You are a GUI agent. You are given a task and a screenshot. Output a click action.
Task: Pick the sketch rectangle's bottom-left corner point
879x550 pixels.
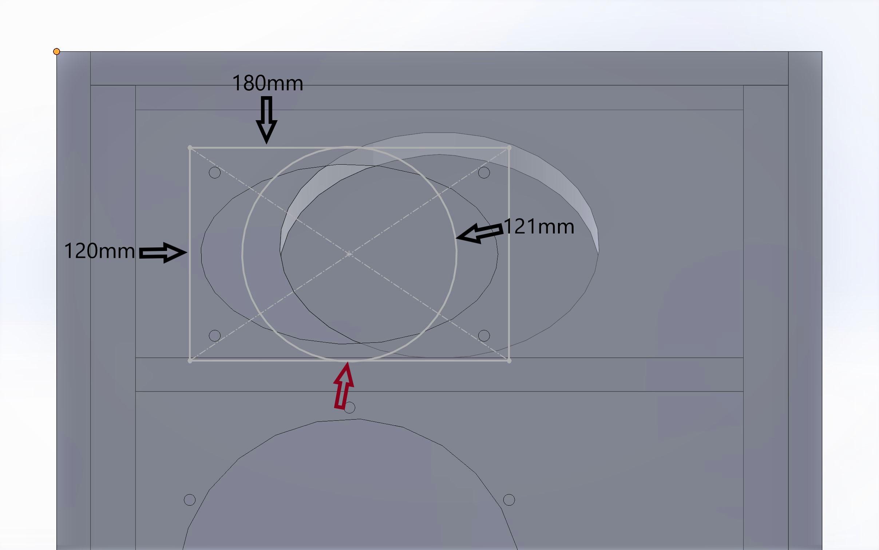point(190,361)
